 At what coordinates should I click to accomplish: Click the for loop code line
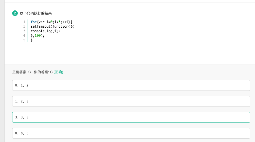click(52, 22)
